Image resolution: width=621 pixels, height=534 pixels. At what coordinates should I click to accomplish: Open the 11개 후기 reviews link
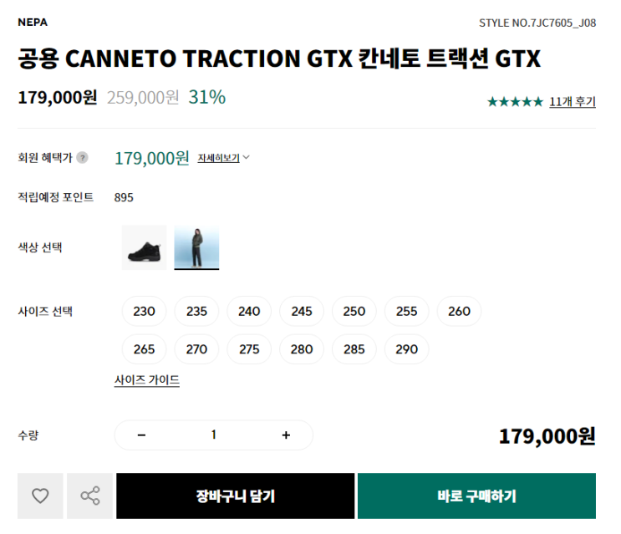tap(573, 102)
